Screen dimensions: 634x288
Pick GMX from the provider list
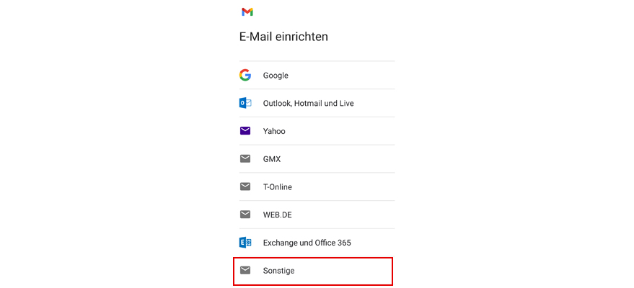point(272,159)
